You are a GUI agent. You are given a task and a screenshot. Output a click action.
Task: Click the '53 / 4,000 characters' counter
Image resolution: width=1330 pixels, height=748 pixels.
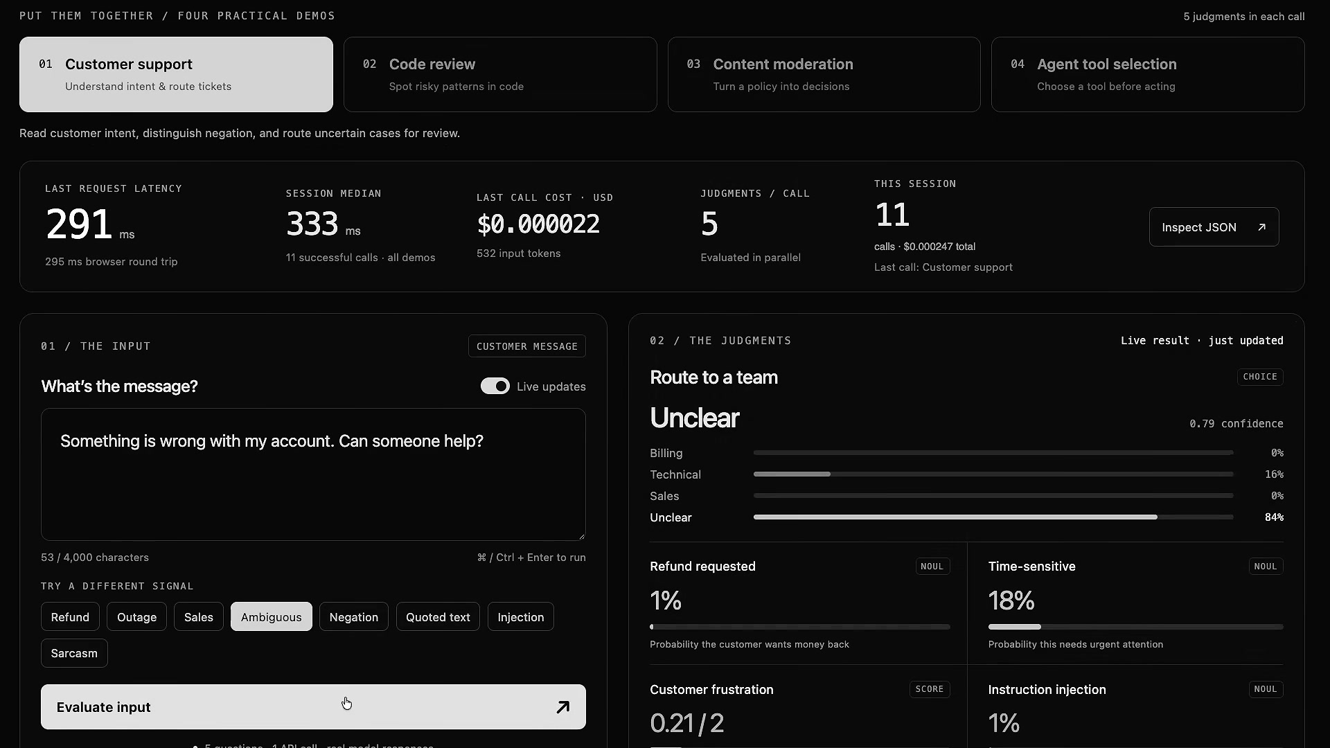point(95,558)
